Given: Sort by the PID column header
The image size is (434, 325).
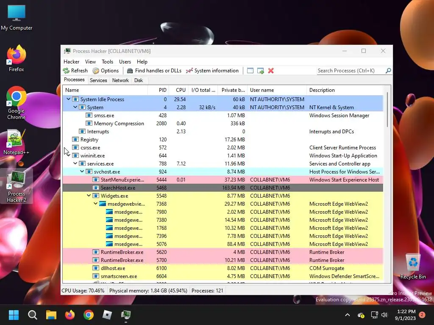Looking at the screenshot, I should click(158, 90).
